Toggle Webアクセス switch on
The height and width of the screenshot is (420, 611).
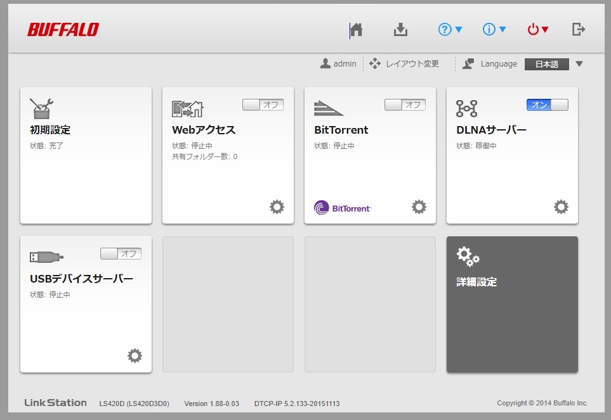coord(263,105)
